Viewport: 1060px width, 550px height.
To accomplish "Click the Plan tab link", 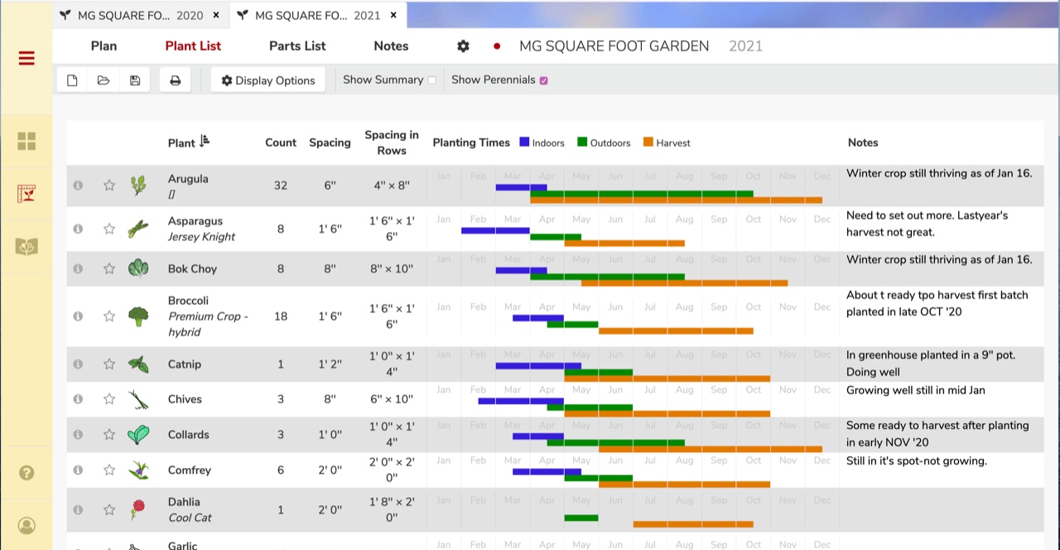I will coord(104,46).
